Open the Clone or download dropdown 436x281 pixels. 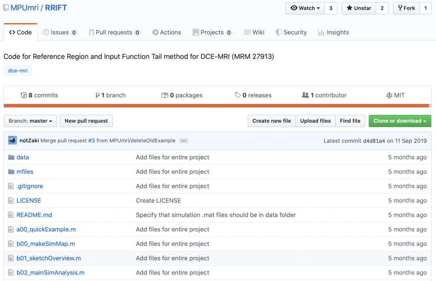(x=399, y=121)
